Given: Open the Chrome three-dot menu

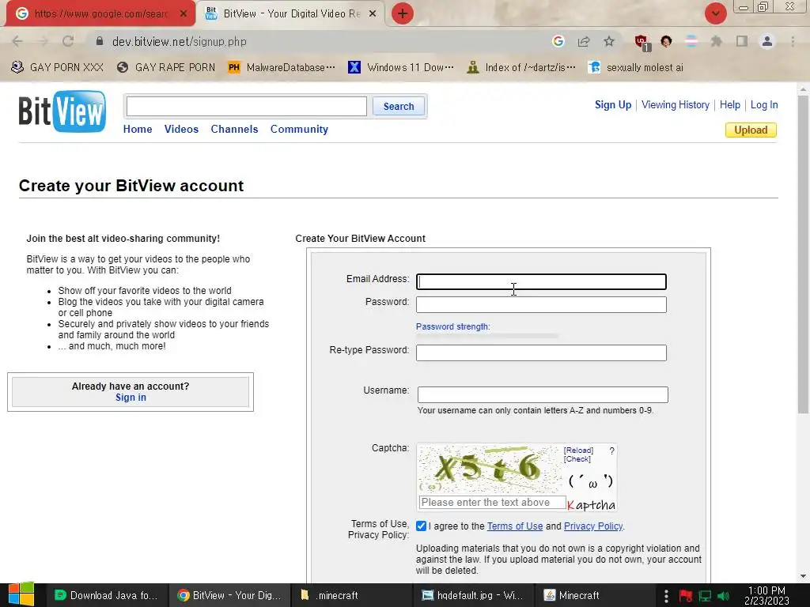Looking at the screenshot, I should [793, 41].
